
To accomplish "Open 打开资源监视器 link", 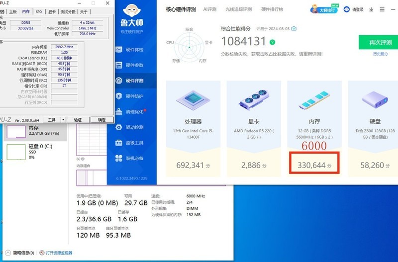I will coord(59,253).
